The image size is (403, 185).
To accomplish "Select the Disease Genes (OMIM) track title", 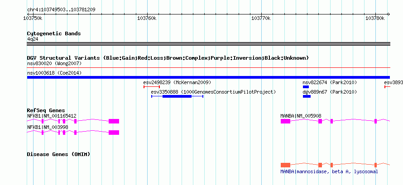I will (x=58, y=154).
